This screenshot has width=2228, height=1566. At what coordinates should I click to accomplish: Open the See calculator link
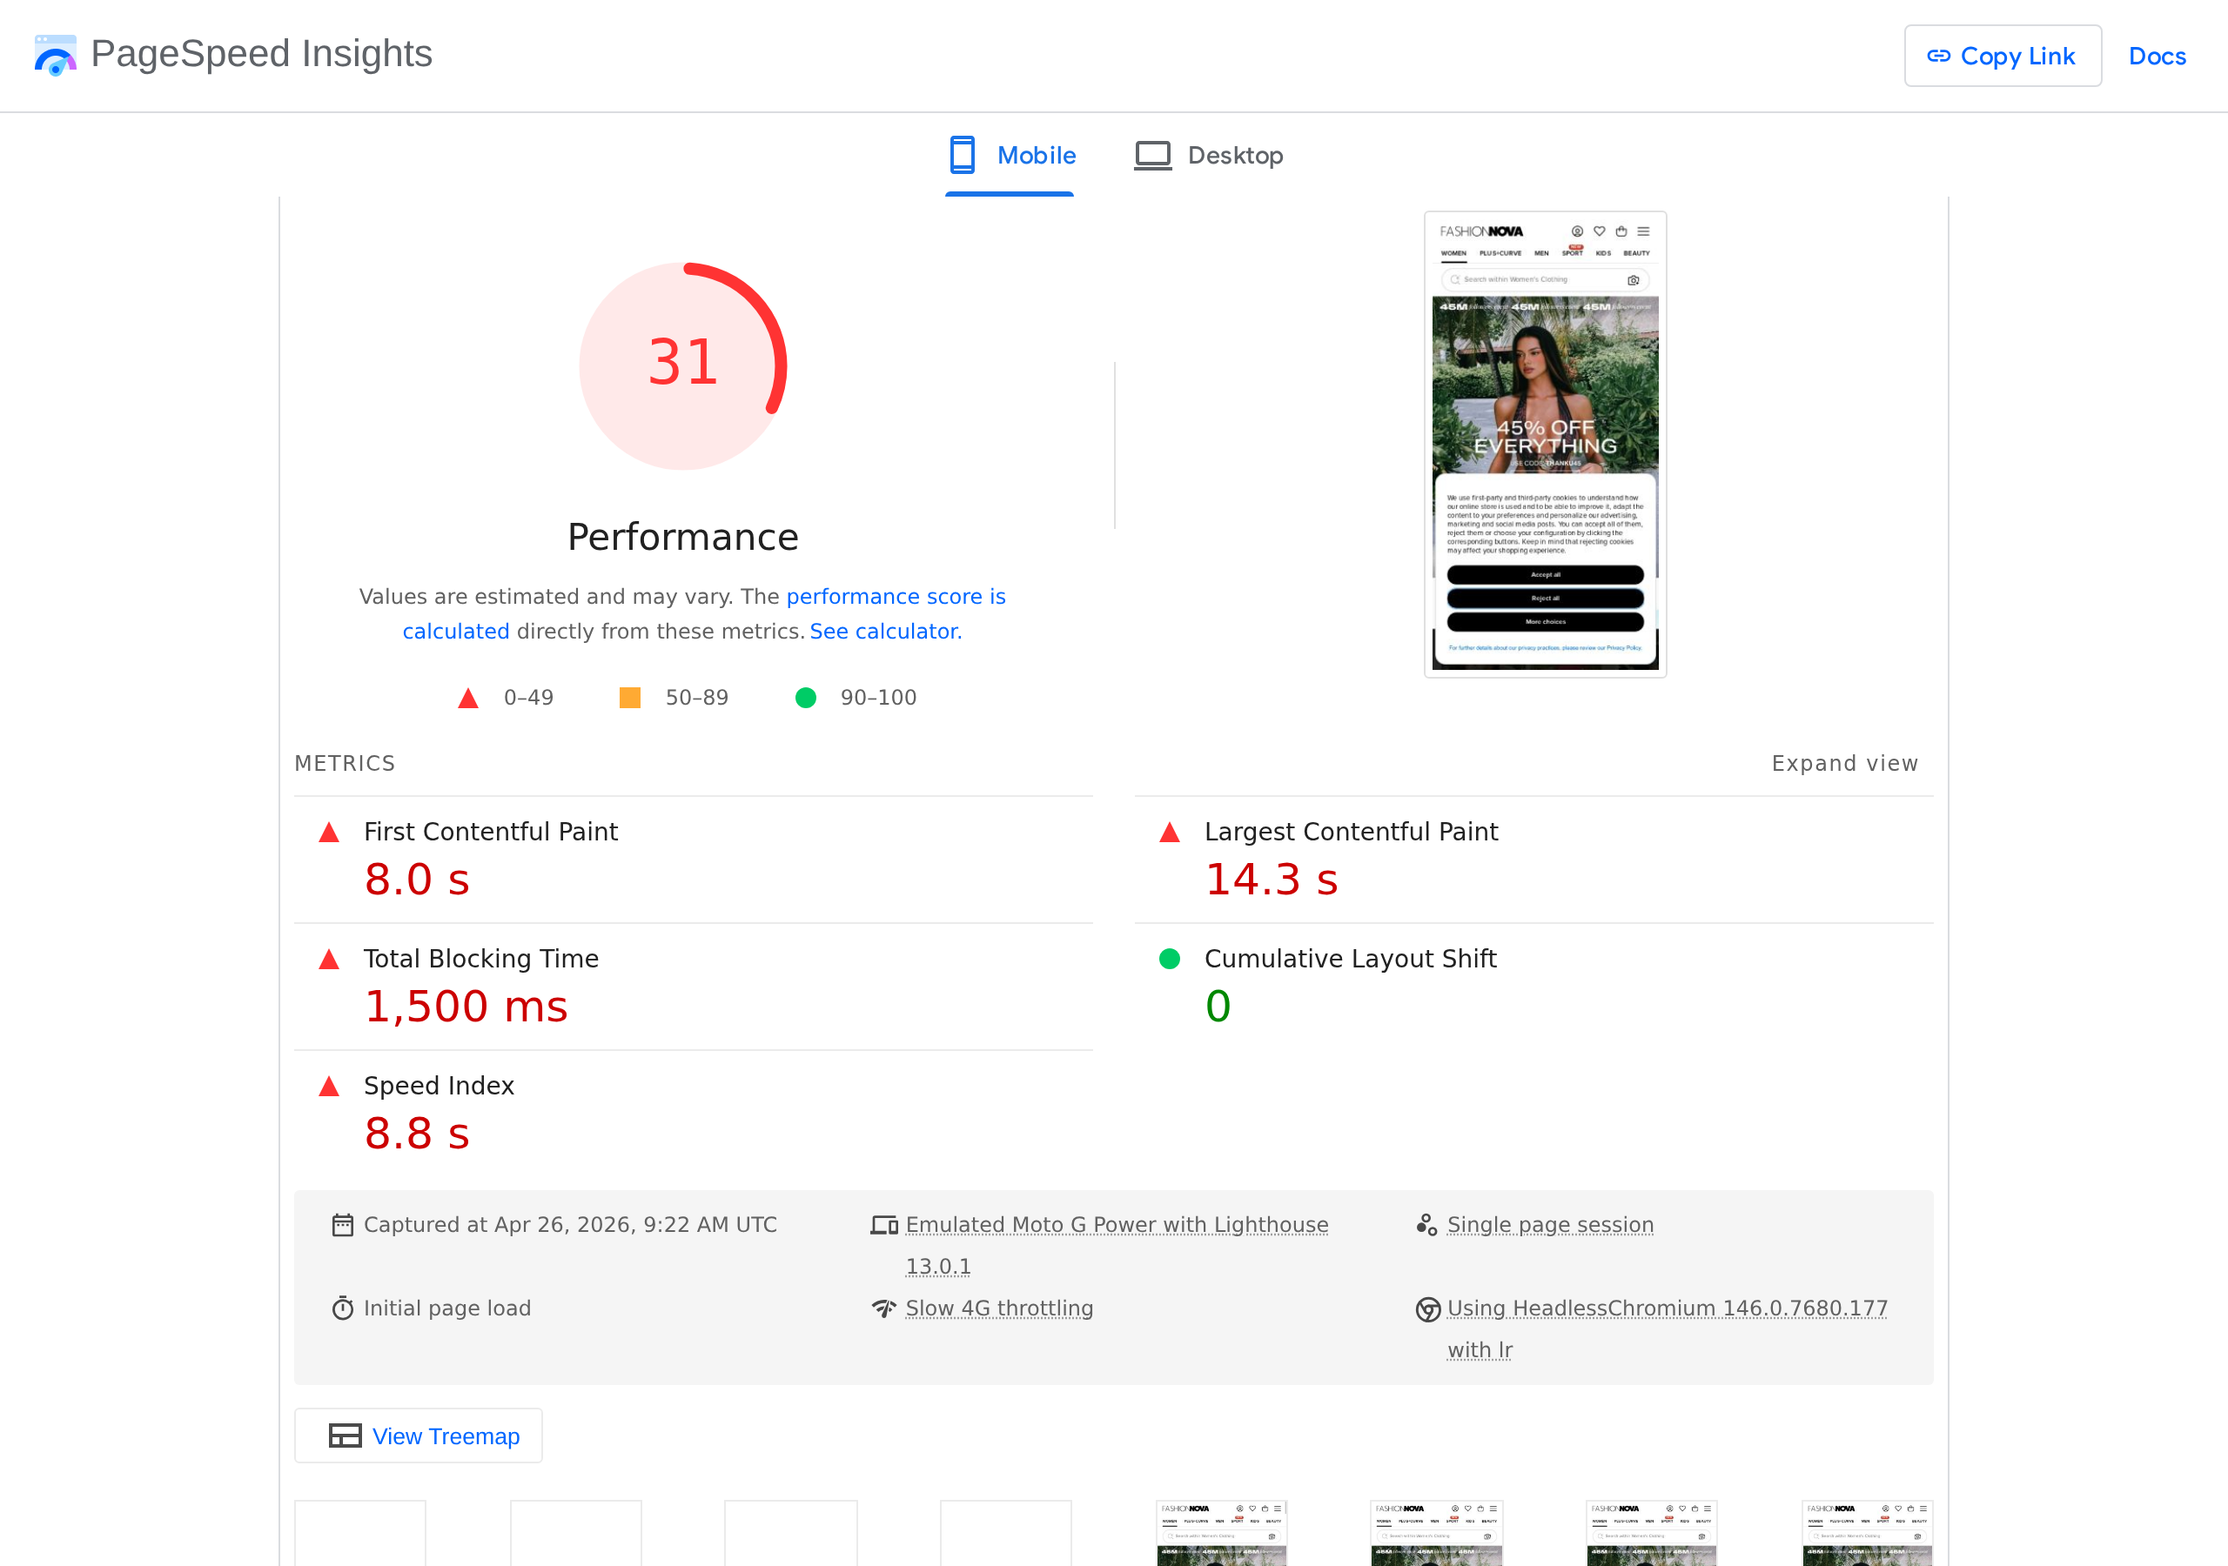[x=882, y=631]
